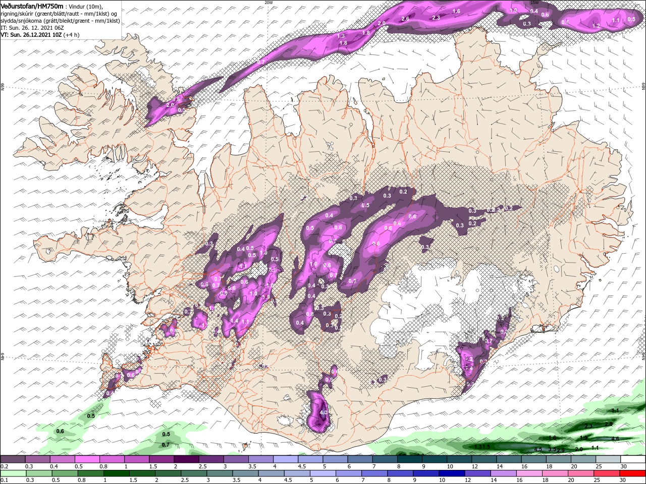Click the '20W' longitude label at top

pos(268,2)
